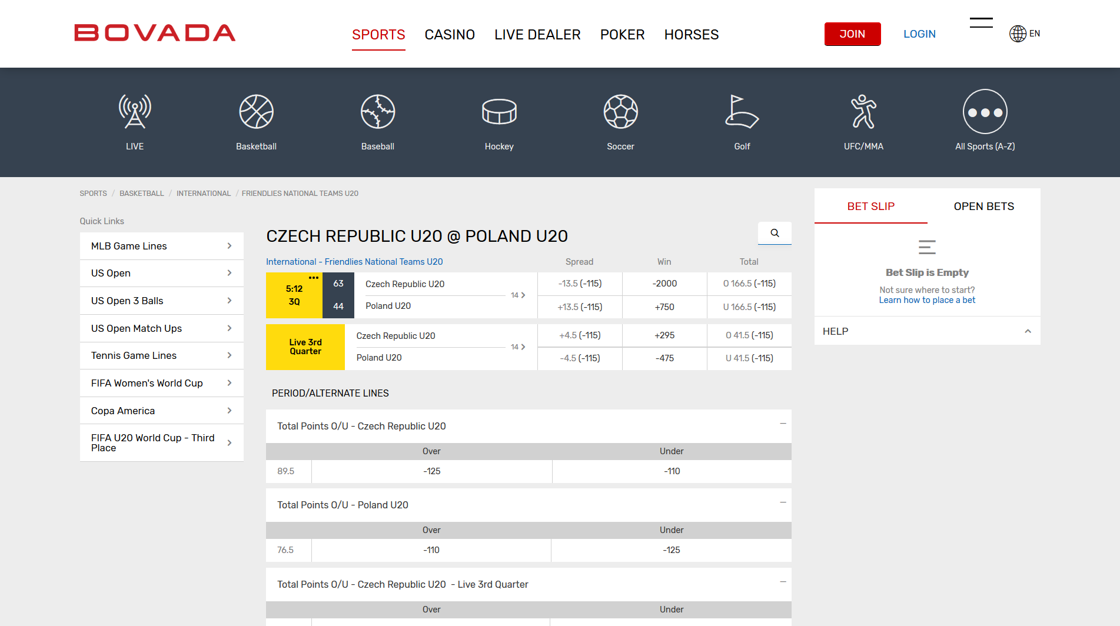Select Over -110 on Poland 76.5 line
The height and width of the screenshot is (626, 1120).
(431, 550)
